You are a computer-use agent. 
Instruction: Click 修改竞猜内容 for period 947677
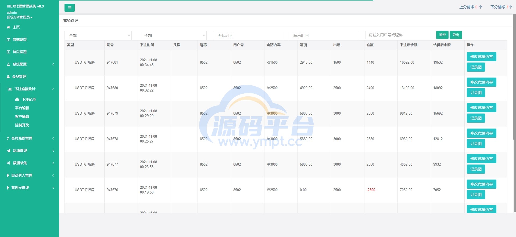coord(481,159)
